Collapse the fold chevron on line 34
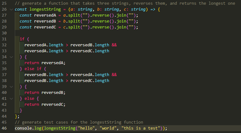This screenshot has height=133, width=241. click(x=11, y=57)
